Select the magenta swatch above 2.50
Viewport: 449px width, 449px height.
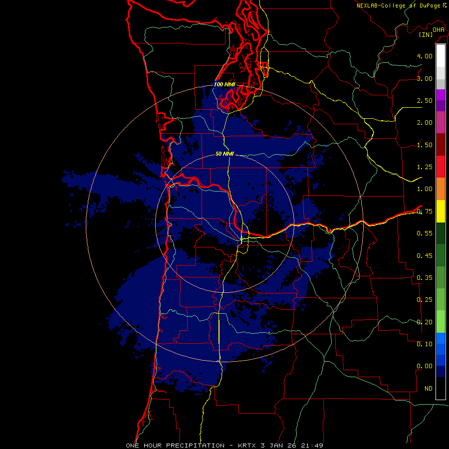441,95
